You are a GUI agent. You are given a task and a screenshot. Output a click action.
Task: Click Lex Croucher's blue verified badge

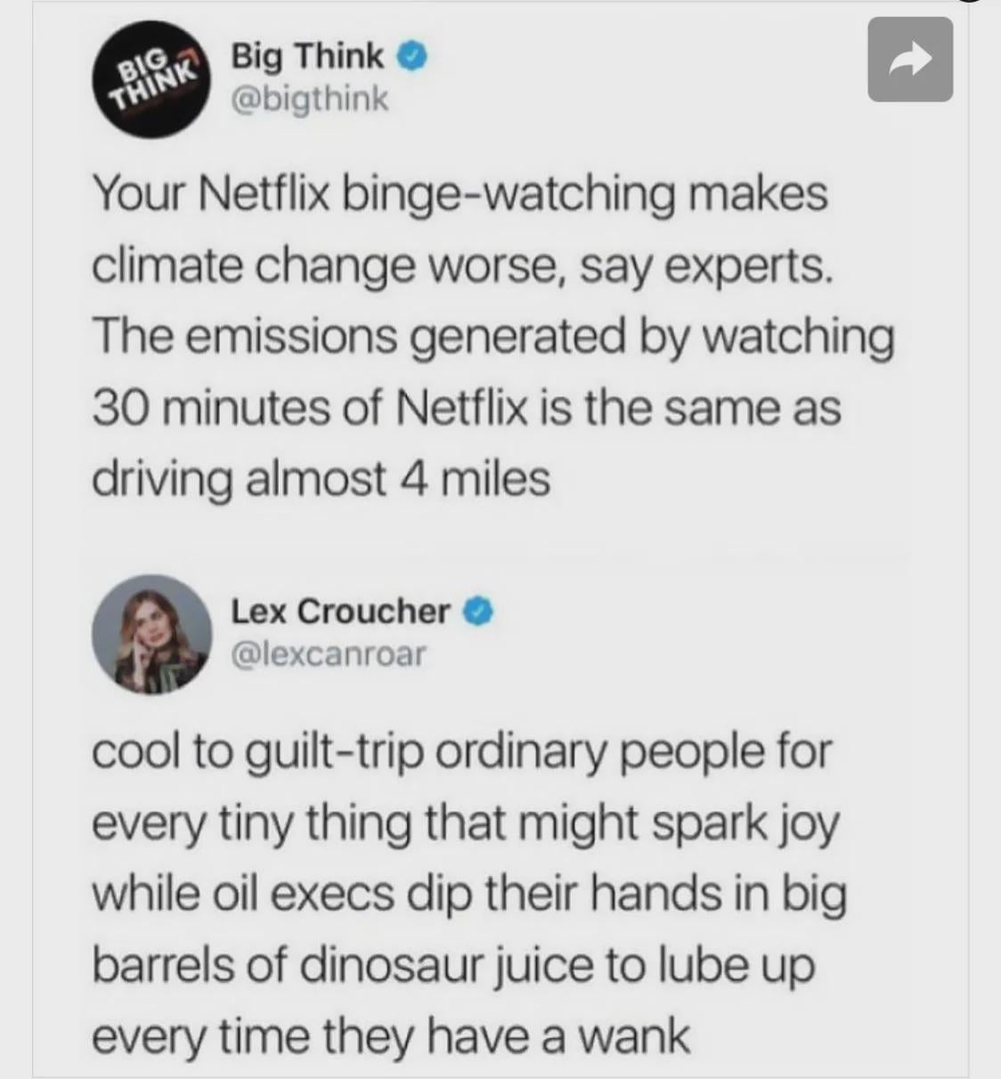(x=477, y=612)
